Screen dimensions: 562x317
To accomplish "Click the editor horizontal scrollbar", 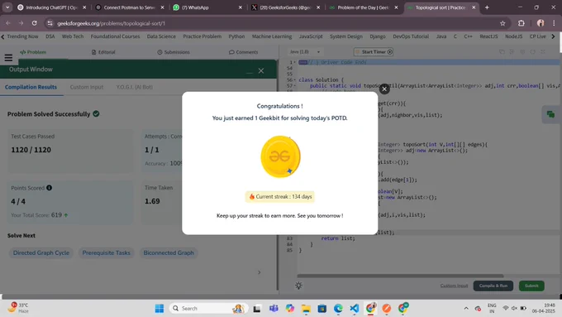I will pyautogui.click(x=400, y=276).
